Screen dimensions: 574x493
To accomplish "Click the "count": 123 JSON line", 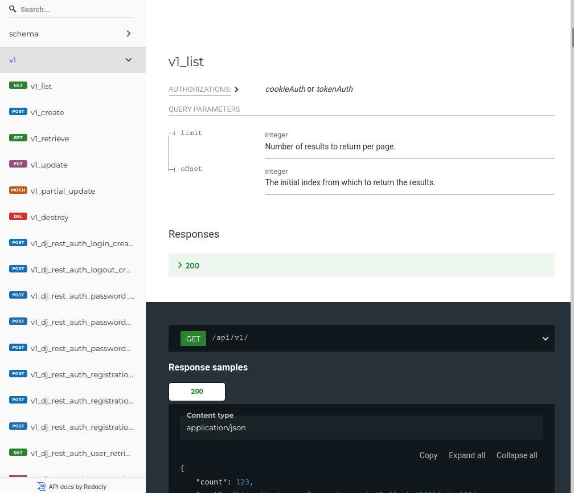I will (x=225, y=482).
